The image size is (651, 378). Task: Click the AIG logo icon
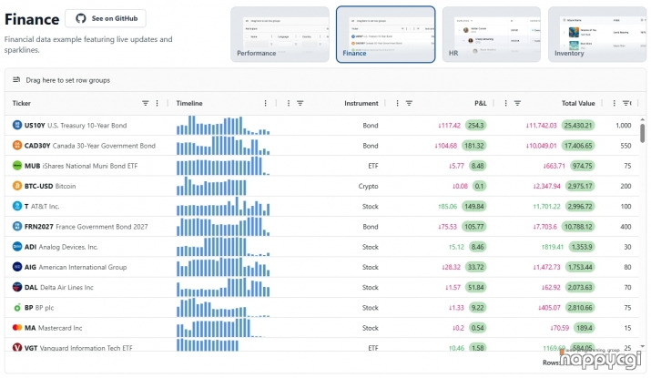(x=17, y=267)
